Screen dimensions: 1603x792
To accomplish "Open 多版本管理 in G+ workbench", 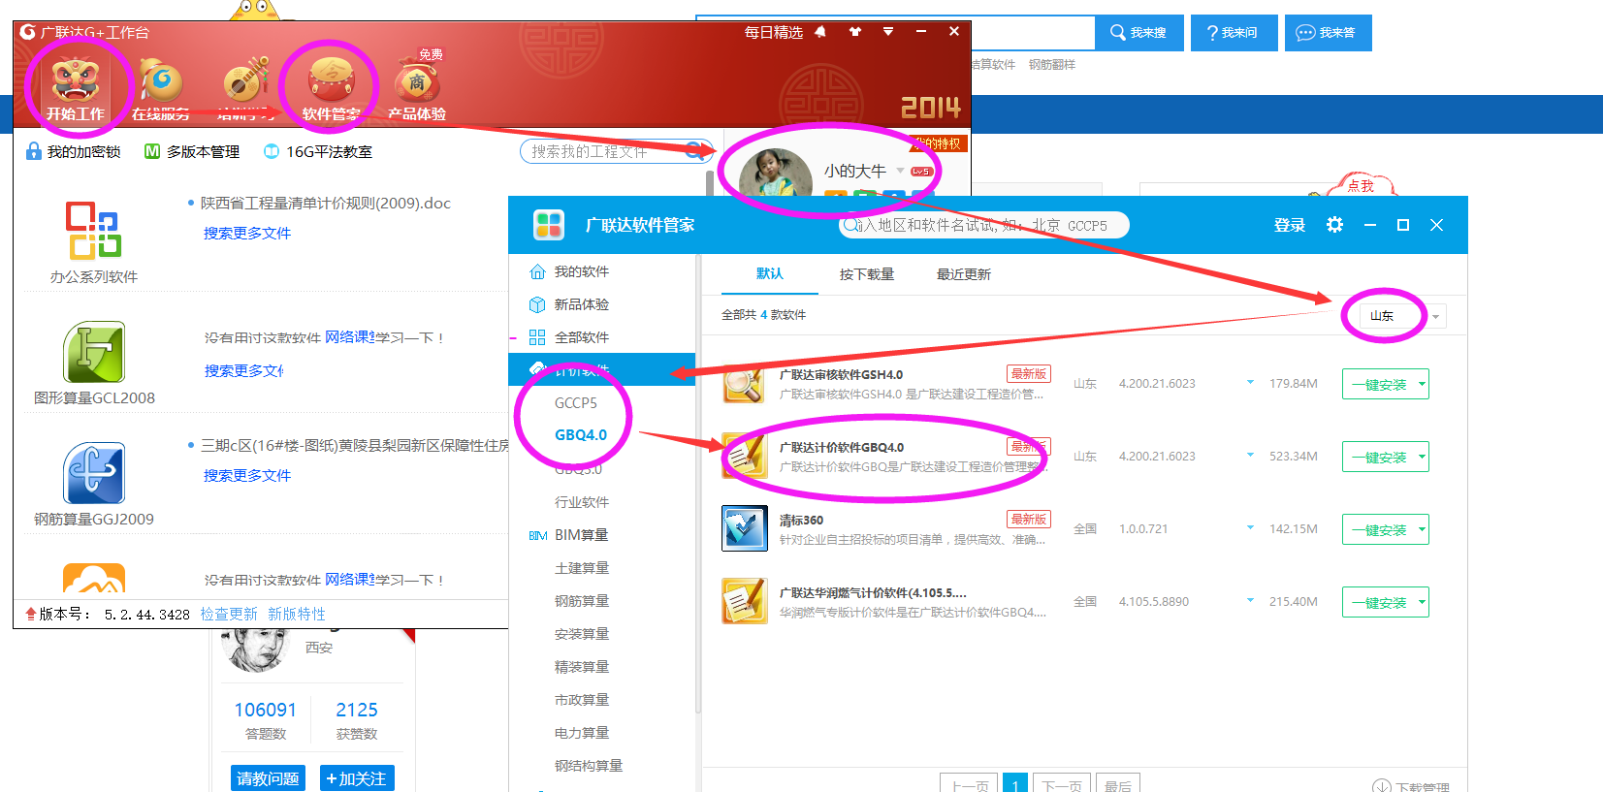I will [x=192, y=151].
